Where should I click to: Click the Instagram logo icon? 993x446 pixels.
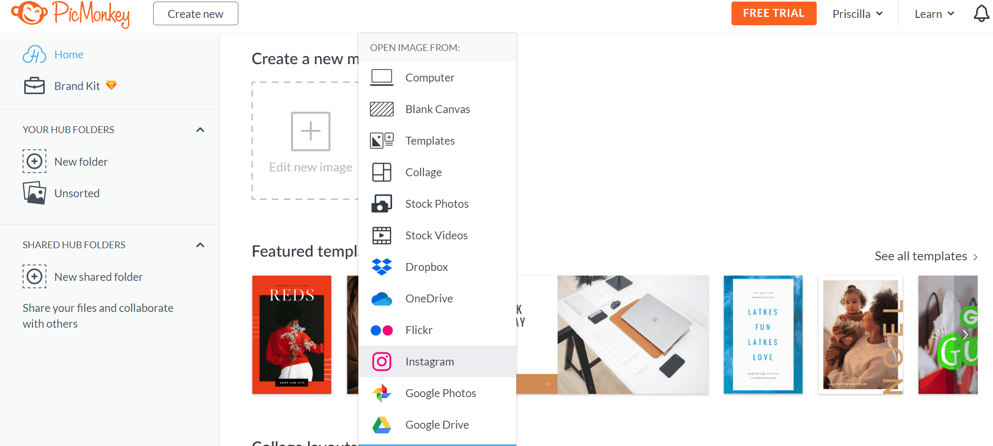pyautogui.click(x=382, y=361)
